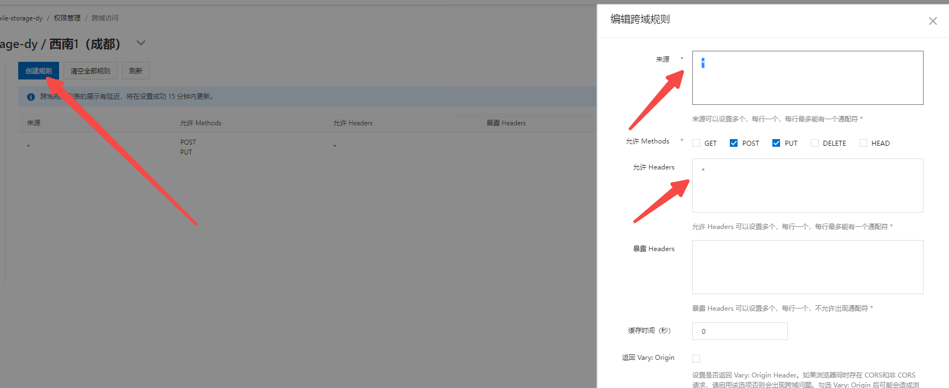Uncheck the PUT method checkbox
The height and width of the screenshot is (388, 949).
(x=776, y=143)
